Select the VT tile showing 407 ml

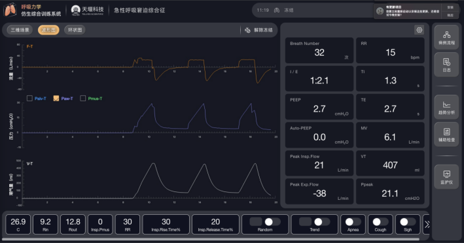point(390,163)
